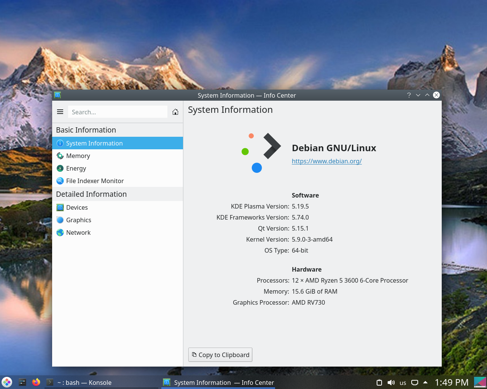Switch keyboard layout using the us indicator

(403, 383)
